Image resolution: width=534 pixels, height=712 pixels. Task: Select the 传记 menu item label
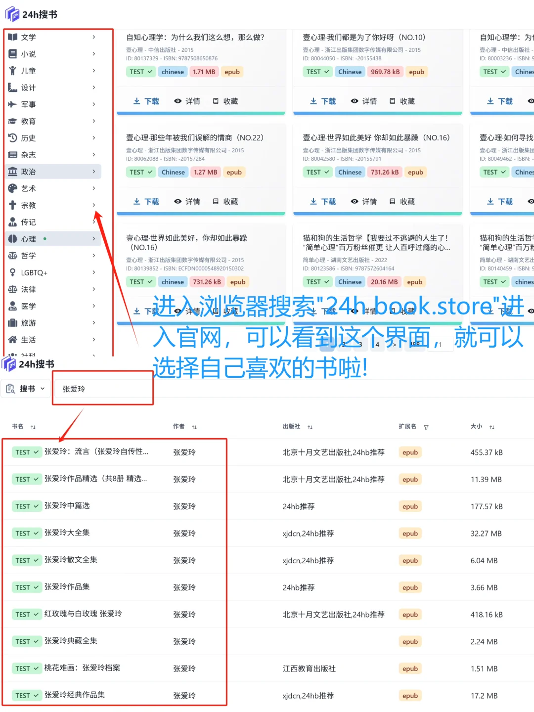click(x=29, y=222)
